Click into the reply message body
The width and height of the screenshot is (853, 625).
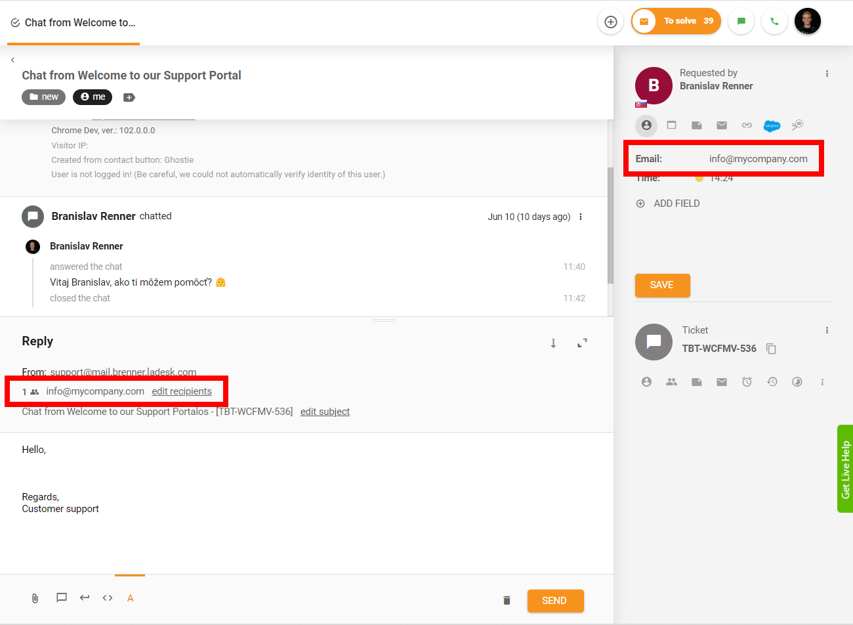pyautogui.click(x=262, y=473)
